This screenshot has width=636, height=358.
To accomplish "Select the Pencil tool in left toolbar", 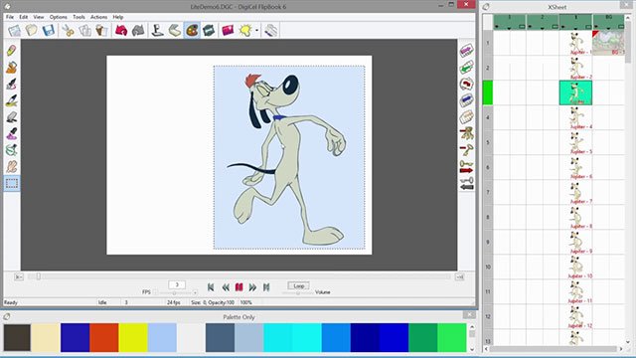I will click(11, 51).
